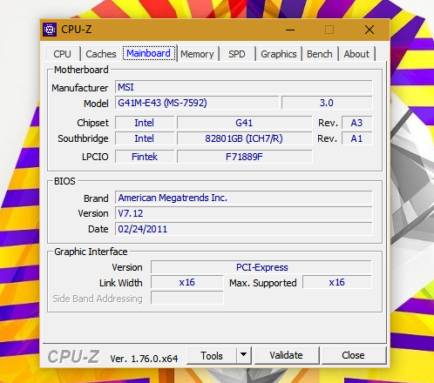Click the LPCIO vendor Fintek field
434x383 pixels.
click(145, 157)
